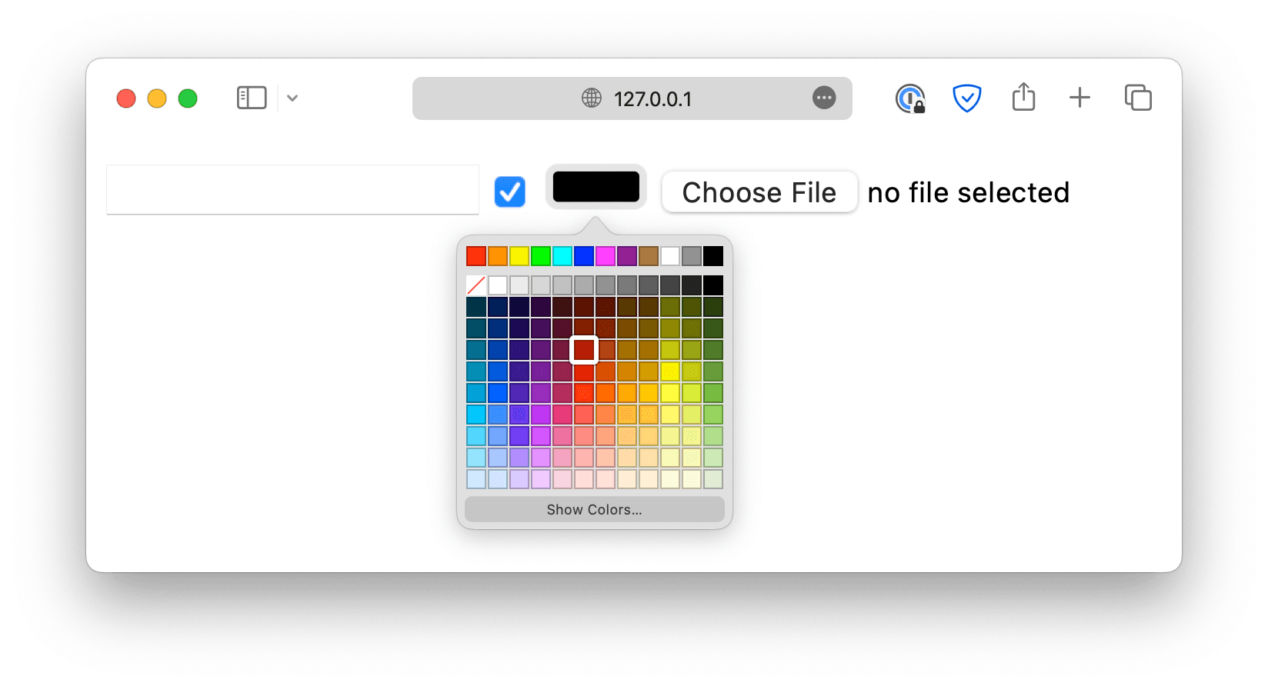This screenshot has width=1268, height=686.
Task: Uncheck the blue checkbox
Action: (x=510, y=191)
